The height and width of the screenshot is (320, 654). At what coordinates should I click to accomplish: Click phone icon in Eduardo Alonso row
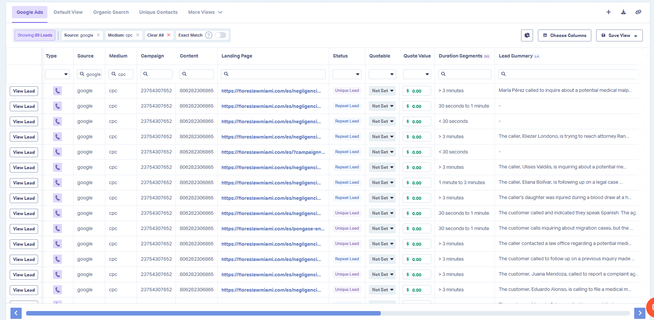(x=57, y=290)
